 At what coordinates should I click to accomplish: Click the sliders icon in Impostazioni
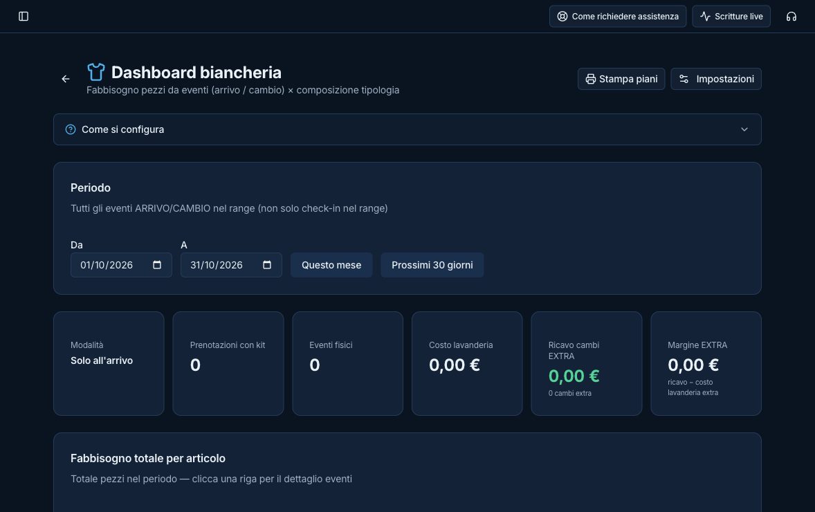(684, 79)
